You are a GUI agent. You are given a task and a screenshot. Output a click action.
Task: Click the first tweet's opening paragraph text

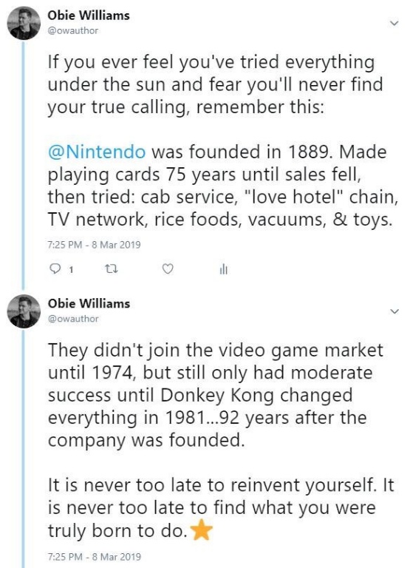(215, 84)
